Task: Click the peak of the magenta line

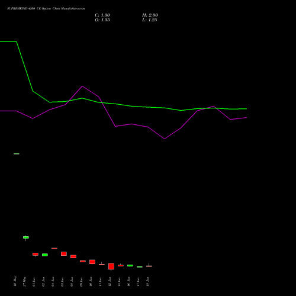Action: (x=82, y=86)
